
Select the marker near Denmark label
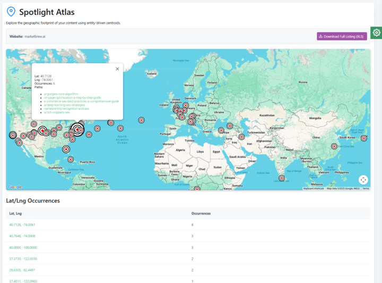tap(186, 105)
